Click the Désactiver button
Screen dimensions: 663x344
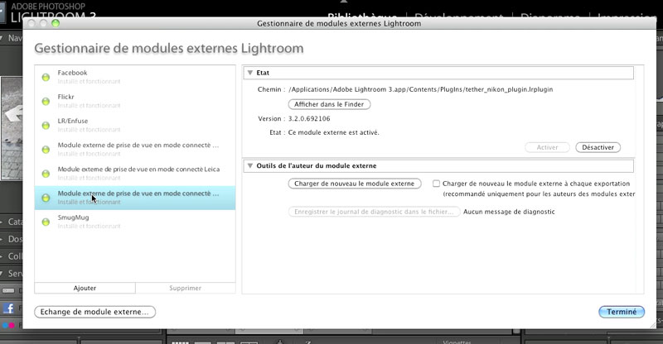click(598, 147)
